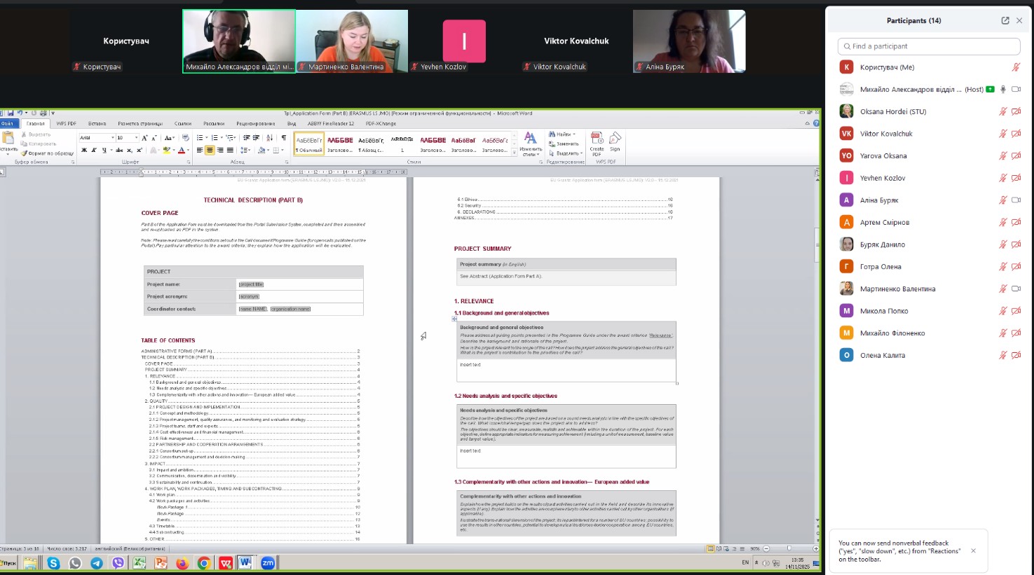Screen dimensions: 1034x575
Task: Open the Рецензирование ribbon tab
Action: coord(255,124)
